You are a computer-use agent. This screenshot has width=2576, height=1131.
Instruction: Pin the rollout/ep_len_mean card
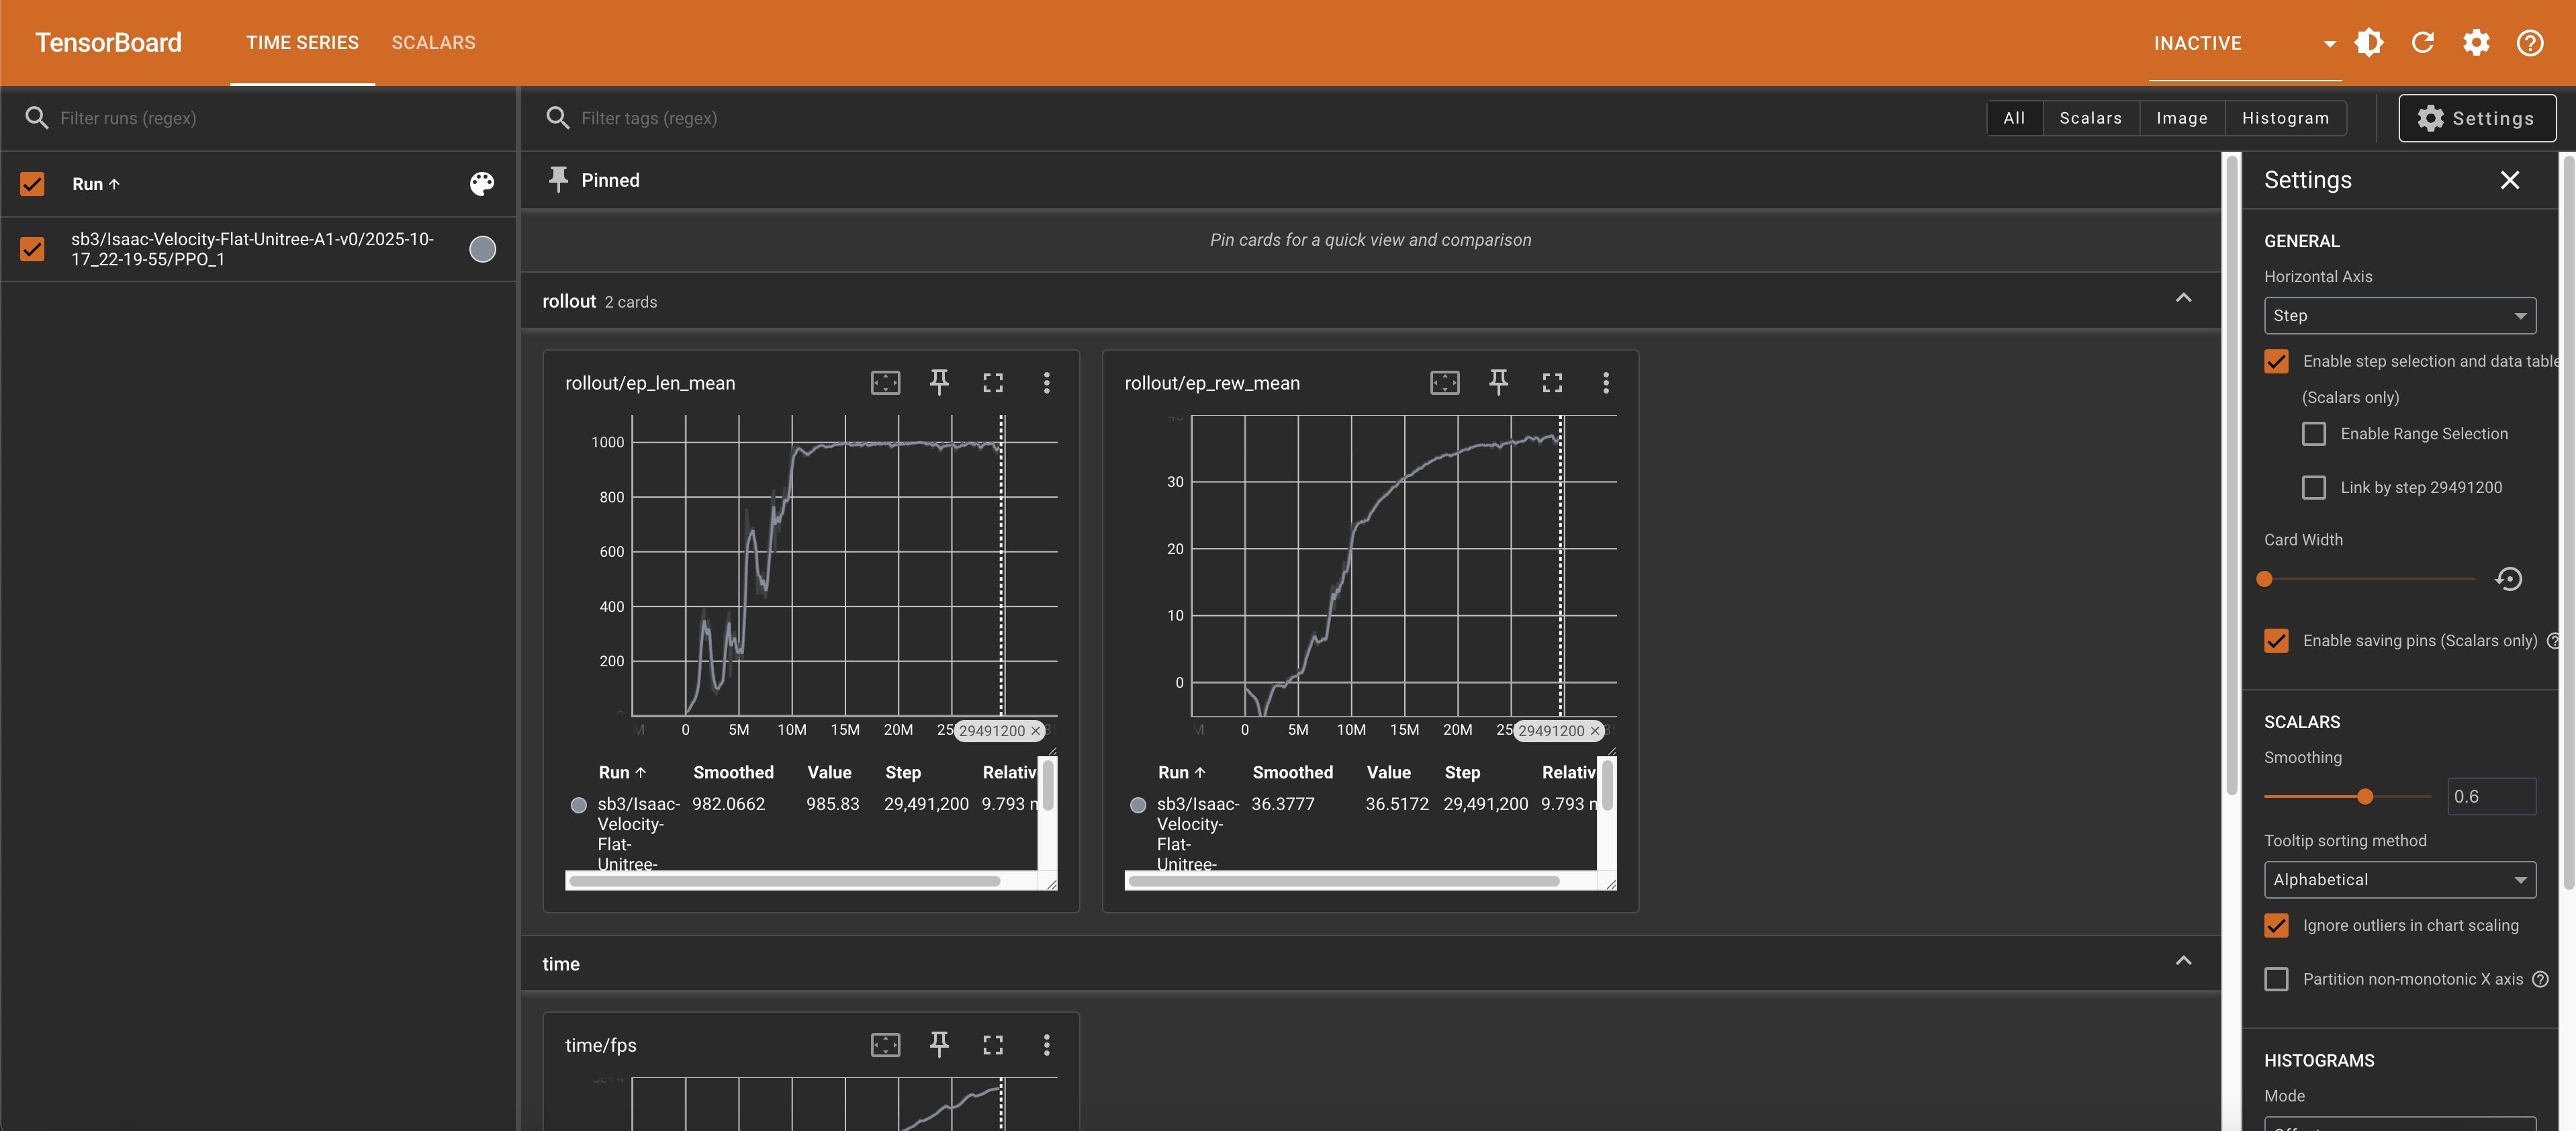(938, 382)
